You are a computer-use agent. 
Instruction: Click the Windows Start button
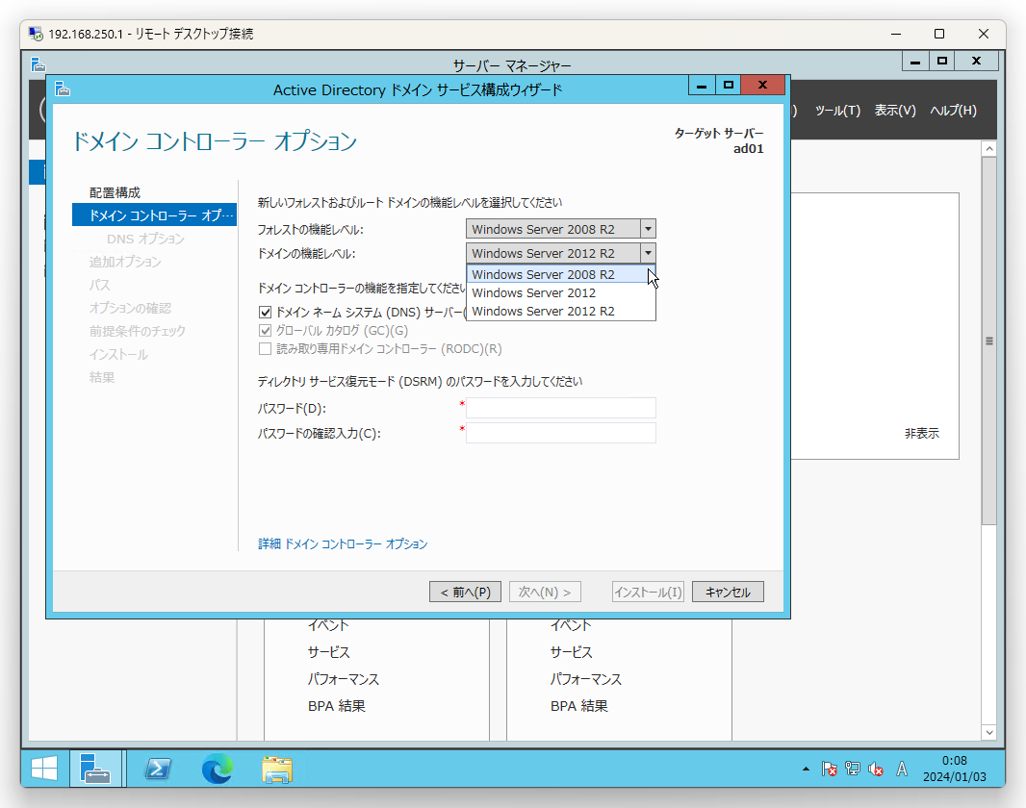click(x=44, y=769)
